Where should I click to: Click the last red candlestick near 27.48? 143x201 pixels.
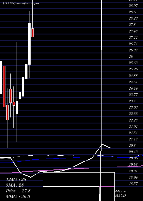pos(33,33)
